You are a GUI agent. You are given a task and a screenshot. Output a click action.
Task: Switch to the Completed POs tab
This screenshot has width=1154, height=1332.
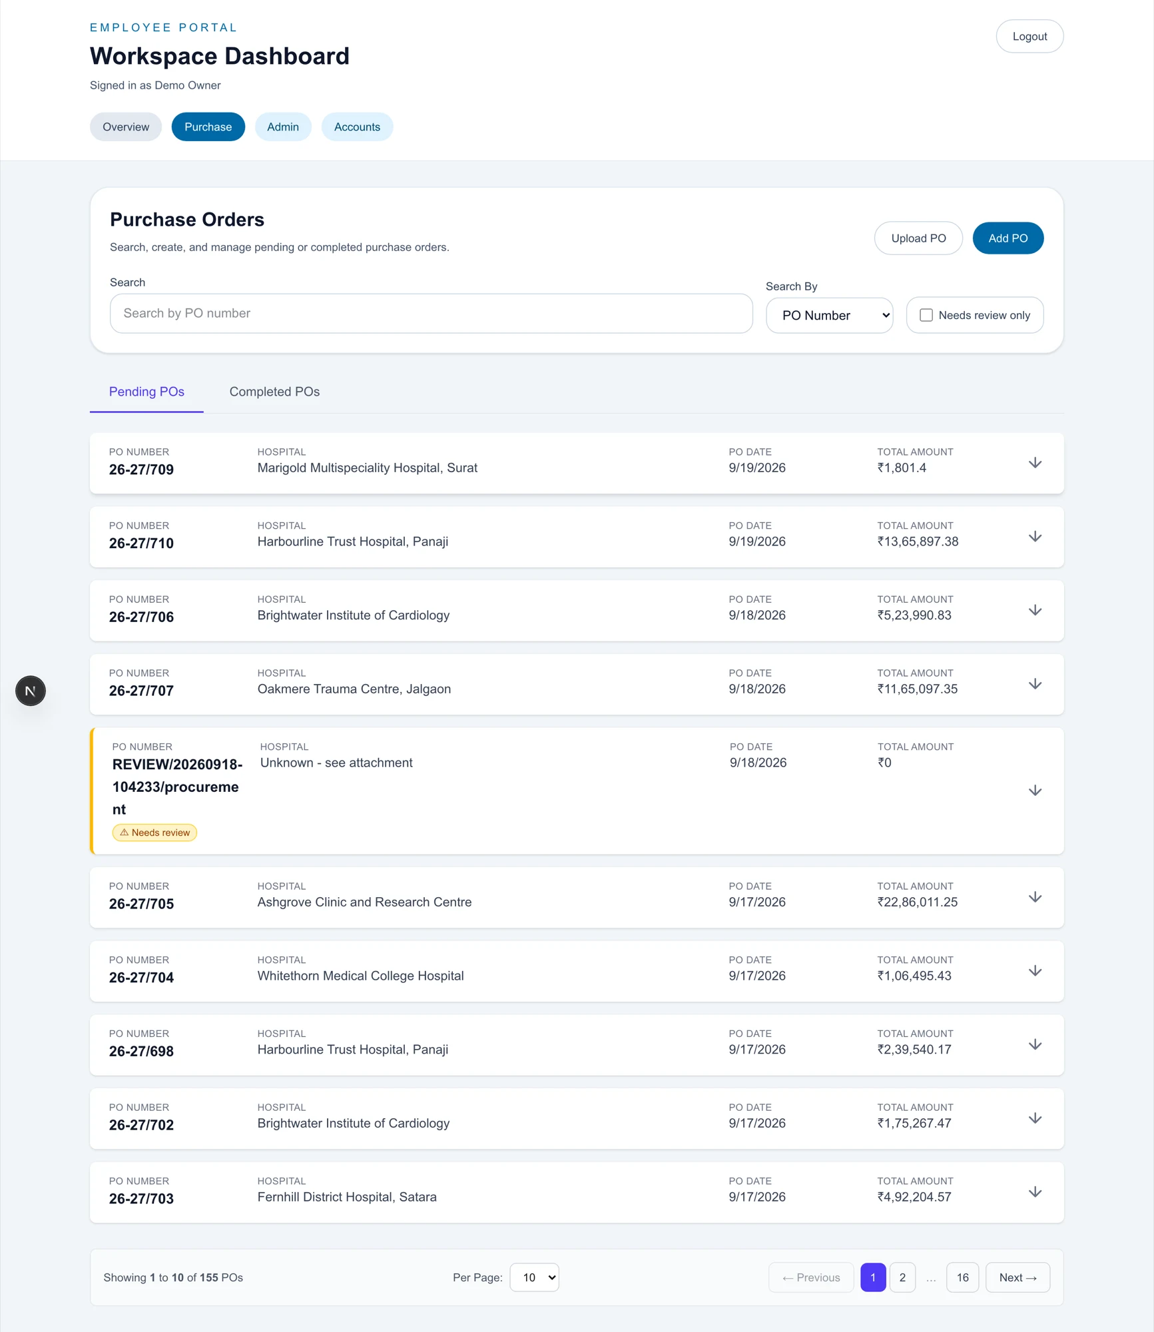click(x=274, y=392)
